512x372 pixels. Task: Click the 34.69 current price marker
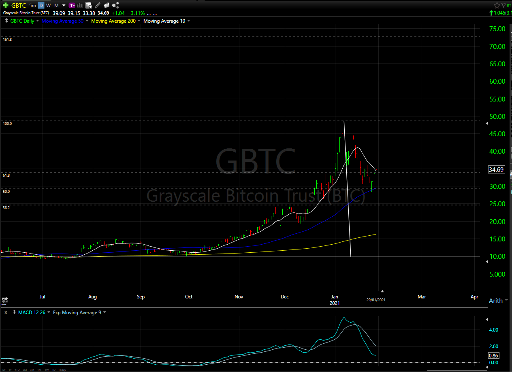pyautogui.click(x=496, y=169)
